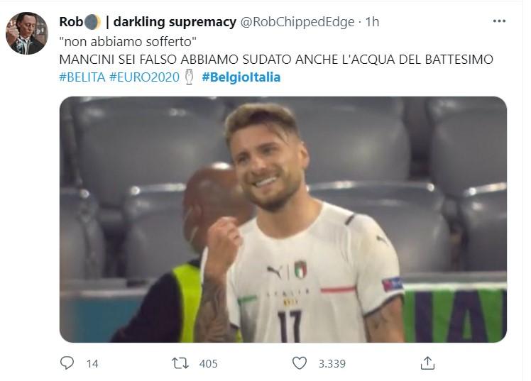This screenshot has width=531, height=381.
Task: Expand the attached football player photo
Action: (283, 220)
